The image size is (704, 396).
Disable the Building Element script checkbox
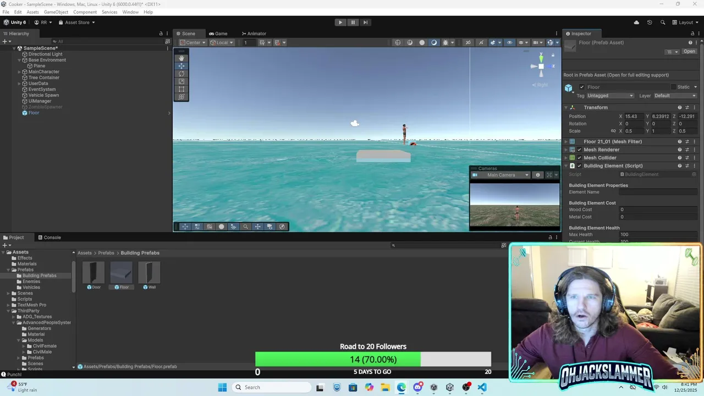coord(579,166)
